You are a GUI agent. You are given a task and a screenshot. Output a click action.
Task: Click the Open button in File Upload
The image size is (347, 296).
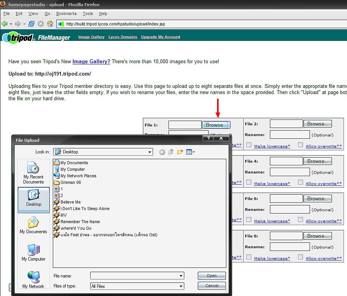click(x=212, y=276)
